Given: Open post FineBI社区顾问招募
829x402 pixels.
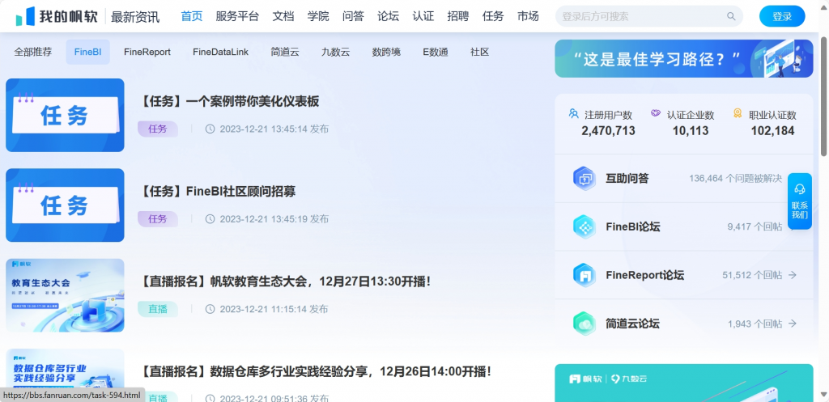Looking at the screenshot, I should tap(216, 191).
